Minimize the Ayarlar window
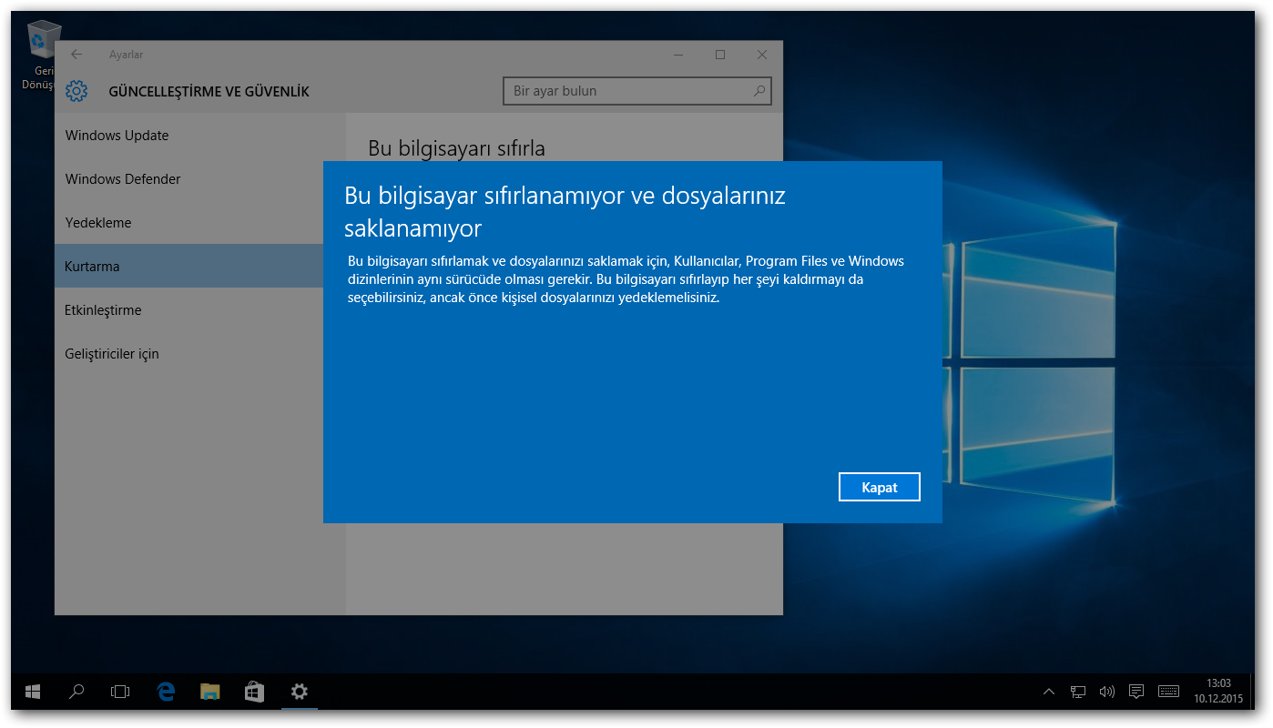Image resolution: width=1273 pixels, height=728 pixels. point(678,55)
